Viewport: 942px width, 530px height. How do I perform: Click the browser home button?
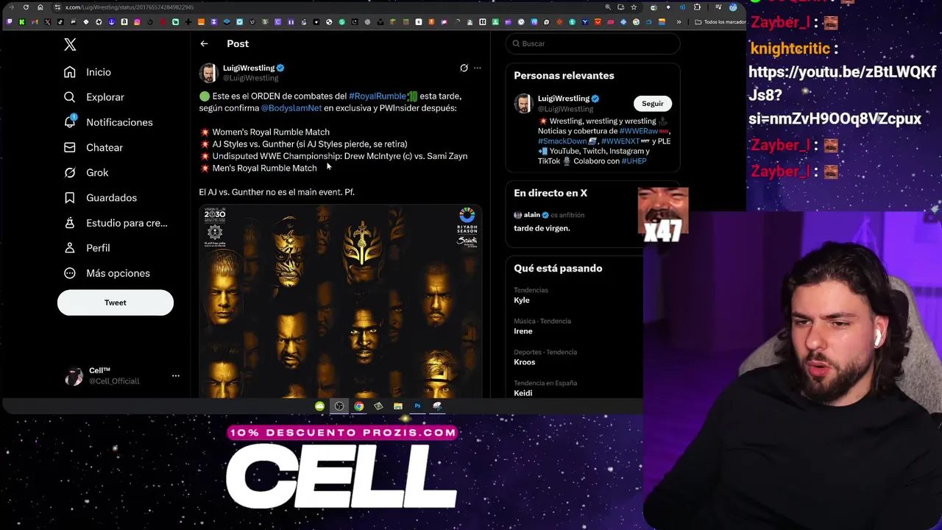tap(40, 7)
